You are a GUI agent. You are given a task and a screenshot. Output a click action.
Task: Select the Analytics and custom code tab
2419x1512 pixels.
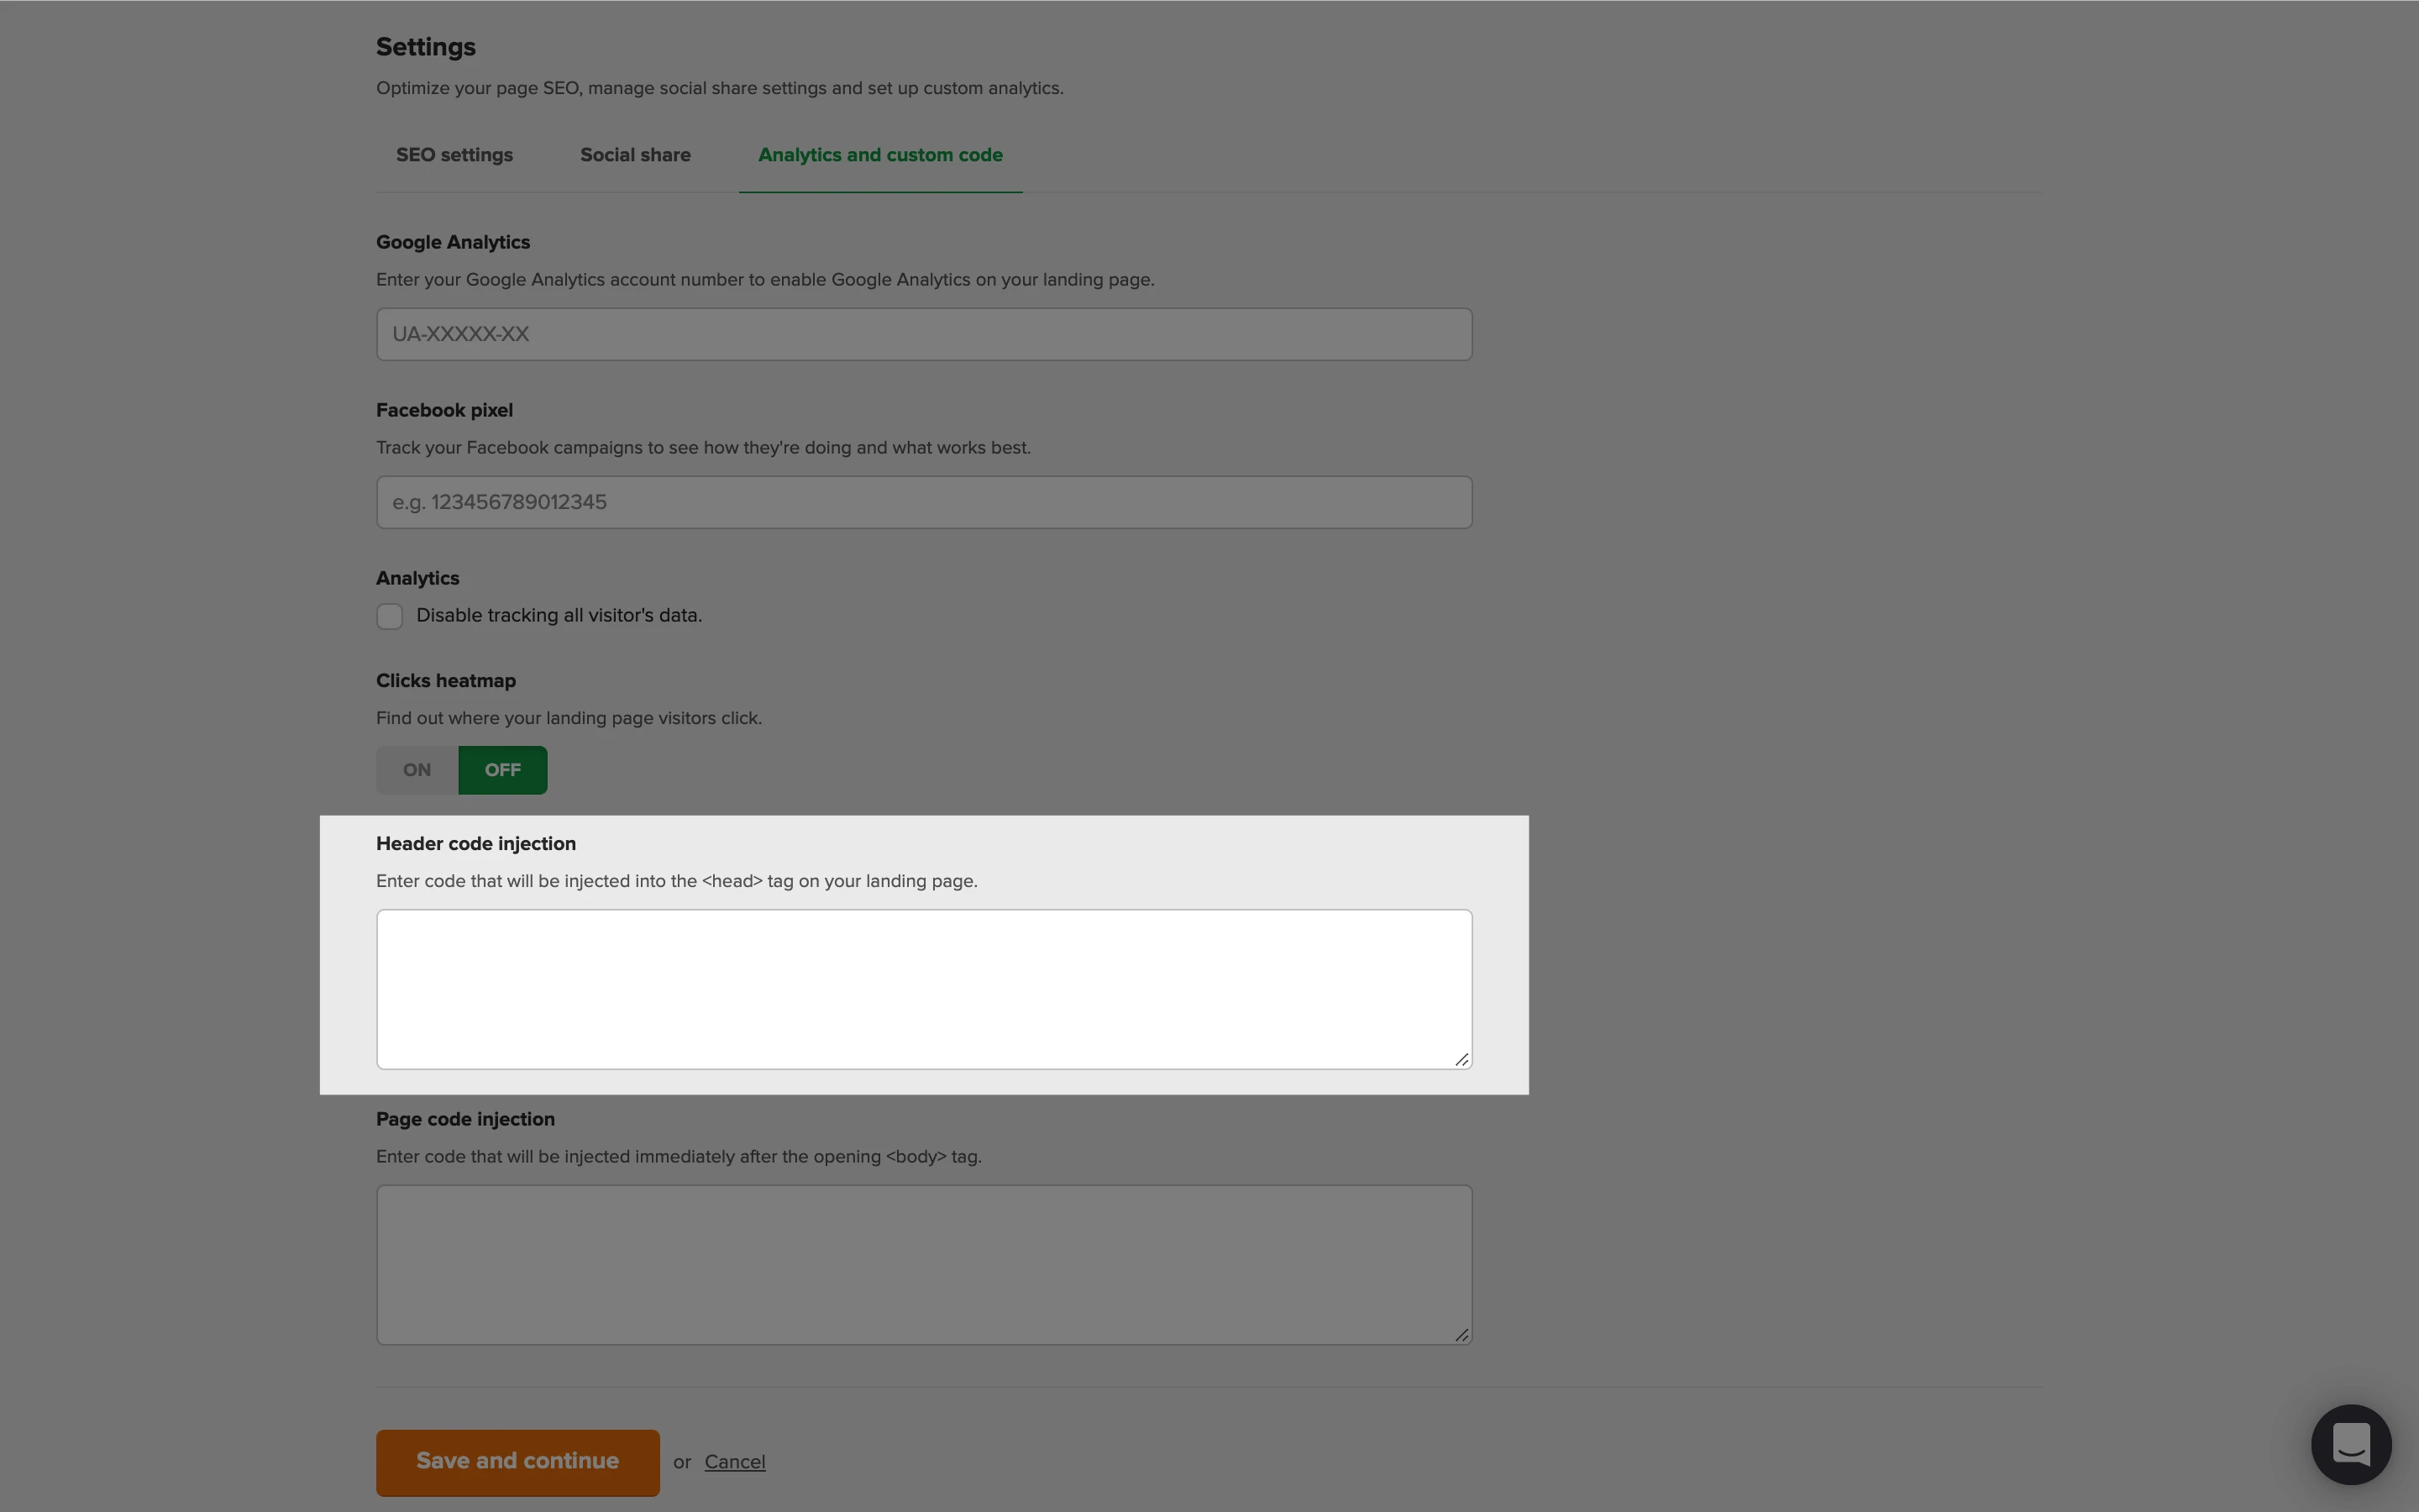point(879,155)
